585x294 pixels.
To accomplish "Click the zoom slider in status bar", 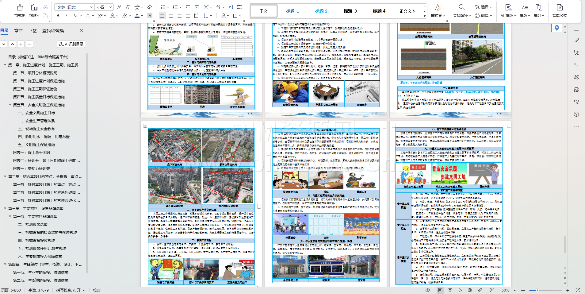I will click(x=537, y=290).
